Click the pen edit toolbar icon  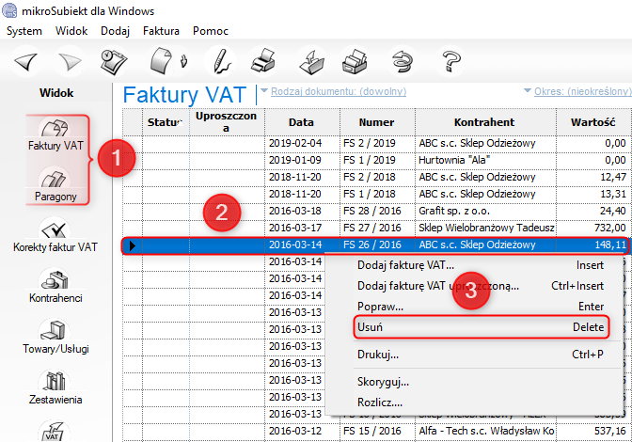coord(222,61)
